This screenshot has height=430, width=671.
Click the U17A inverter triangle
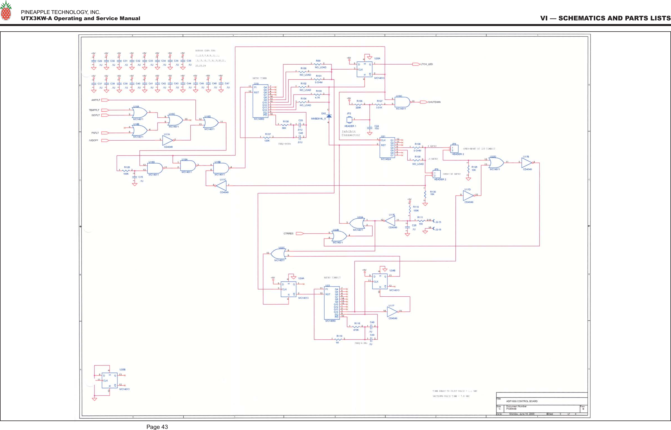[x=168, y=140]
